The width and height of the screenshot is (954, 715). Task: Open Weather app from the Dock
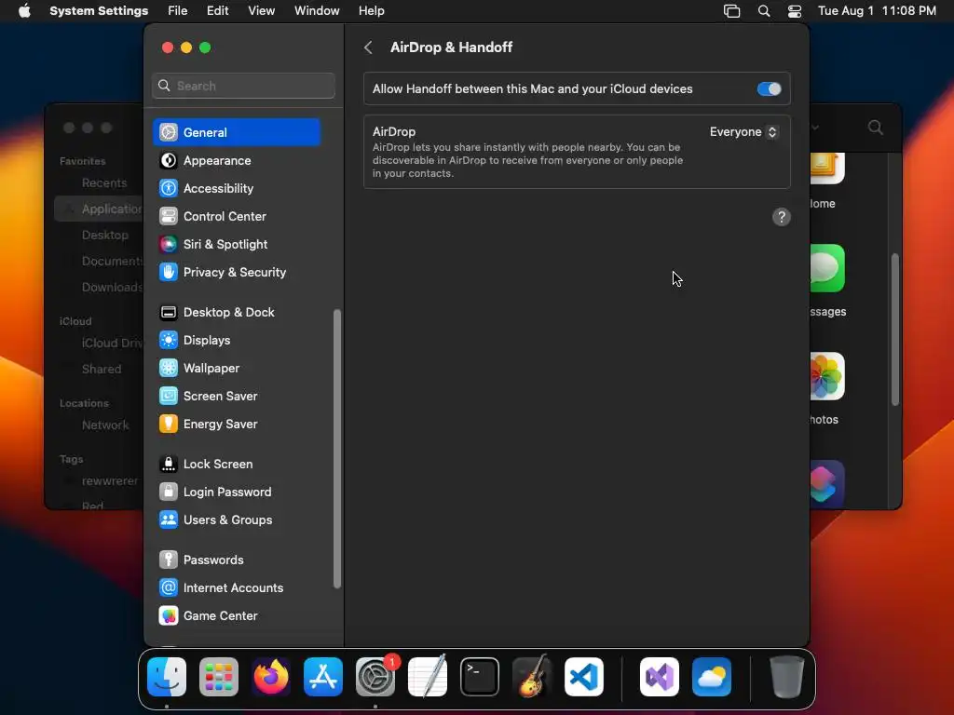[712, 677]
